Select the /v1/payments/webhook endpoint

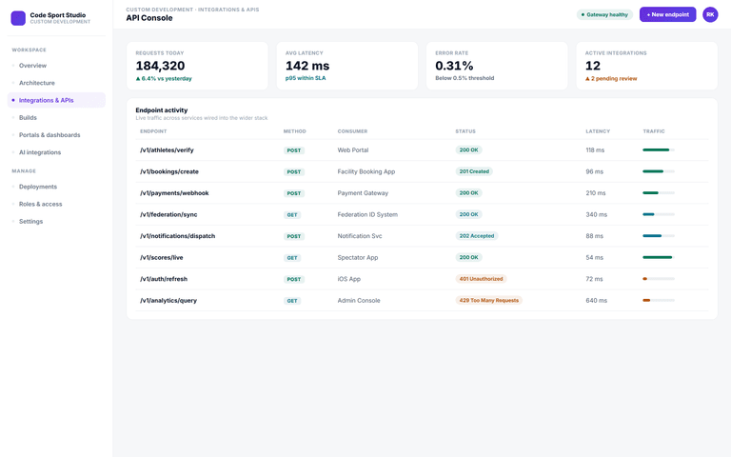click(174, 193)
